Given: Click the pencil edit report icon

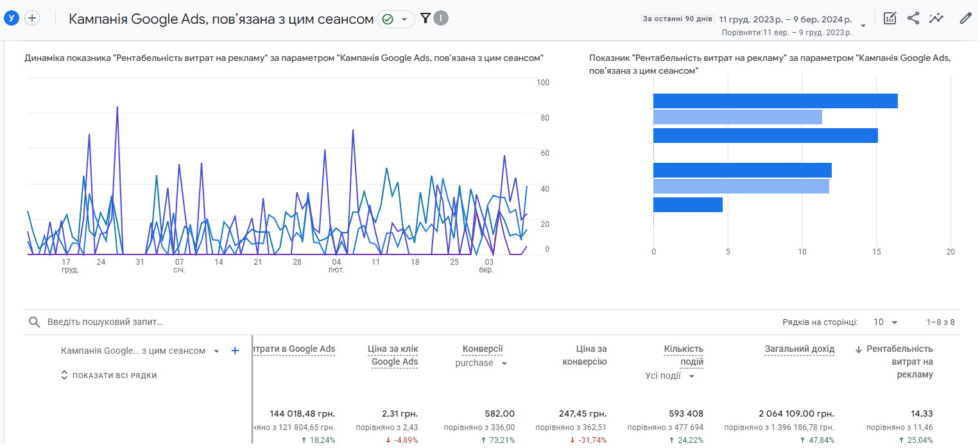Looking at the screenshot, I should (965, 19).
